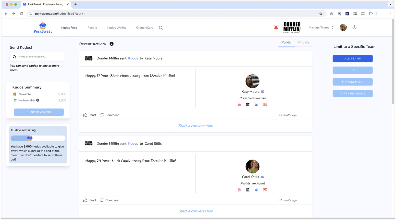Switch to the Private activity tab
Screen dimensions: 396x220
click(304, 42)
